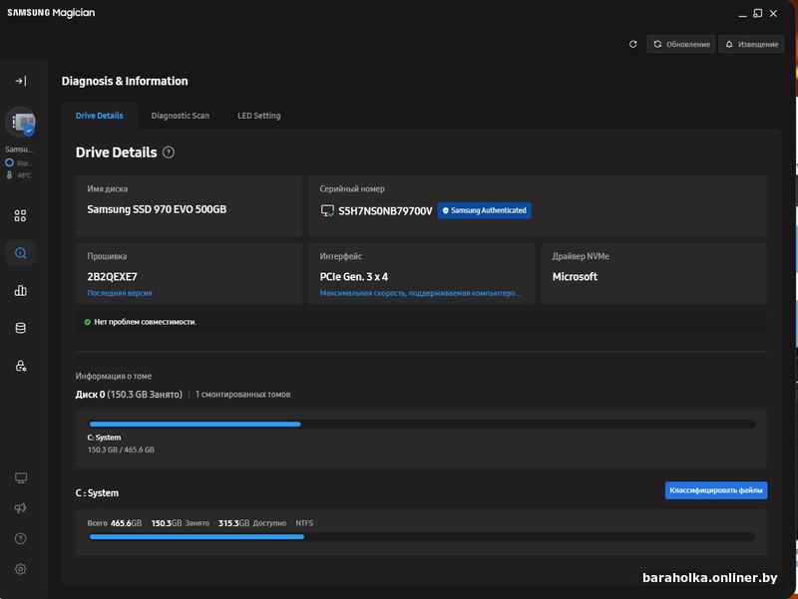Open the Извещение notifications button
798x599 pixels.
[752, 45]
